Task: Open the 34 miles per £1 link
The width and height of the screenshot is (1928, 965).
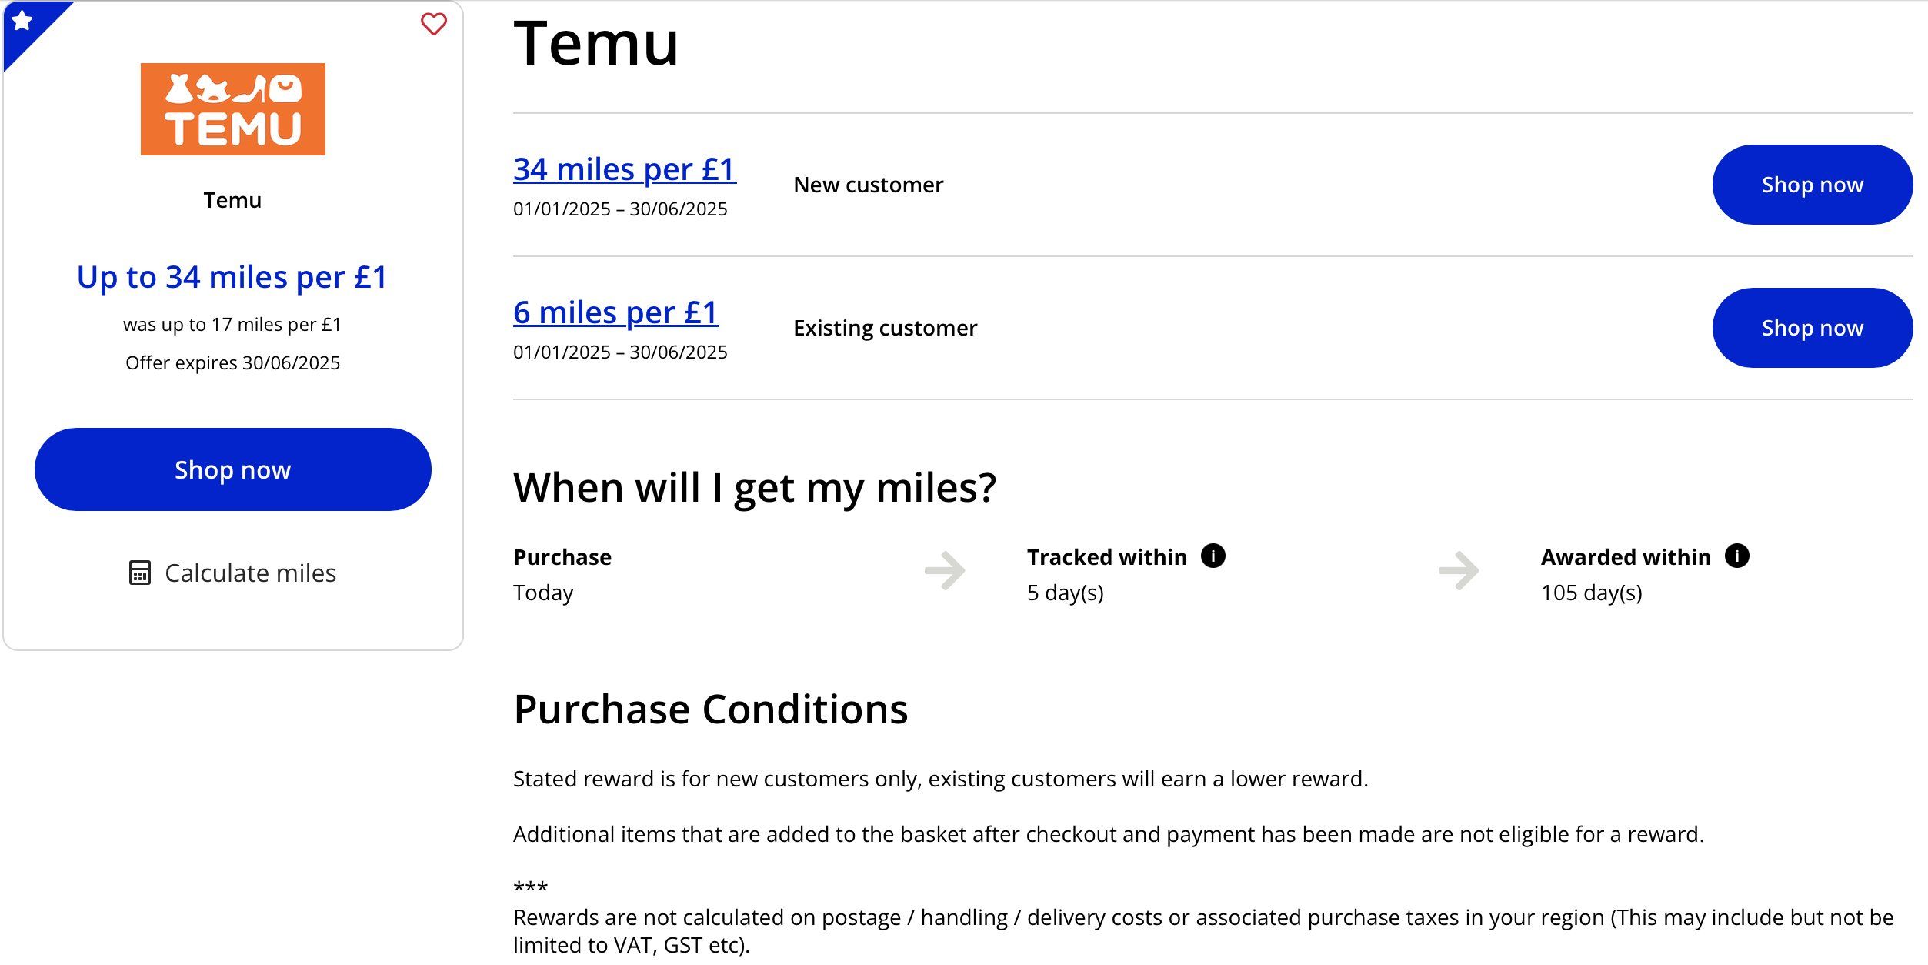Action: pos(624,169)
